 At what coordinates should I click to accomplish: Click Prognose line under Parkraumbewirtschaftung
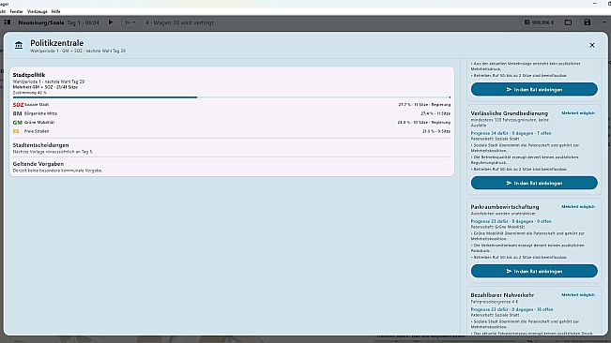tap(511, 221)
